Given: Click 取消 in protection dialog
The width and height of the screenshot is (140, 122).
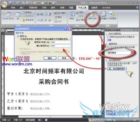Looking at the screenshot, I should tap(64, 58).
